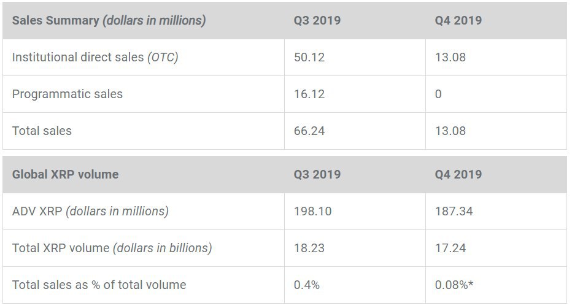Image resolution: width=572 pixels, height=308 pixels.
Task: Click the 13.08 institutional Q4 value
Action: (x=450, y=57)
